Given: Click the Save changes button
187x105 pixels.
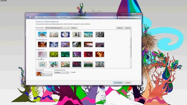Looking at the screenshot, I should (x=118, y=83).
